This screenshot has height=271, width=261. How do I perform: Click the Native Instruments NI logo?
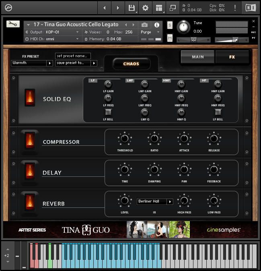coord(251,8)
